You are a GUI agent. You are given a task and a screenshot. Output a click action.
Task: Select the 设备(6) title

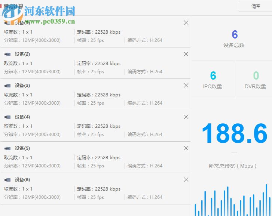point(22,180)
